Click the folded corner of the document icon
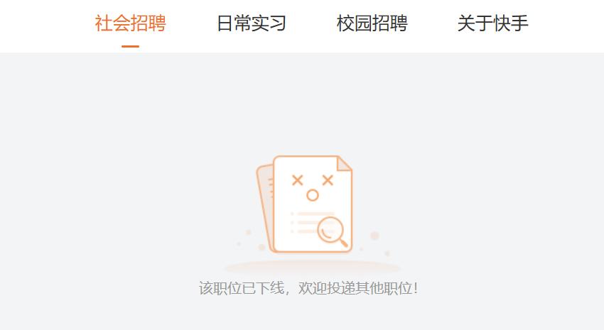Screen dimensions: 604x330 [x=344, y=163]
